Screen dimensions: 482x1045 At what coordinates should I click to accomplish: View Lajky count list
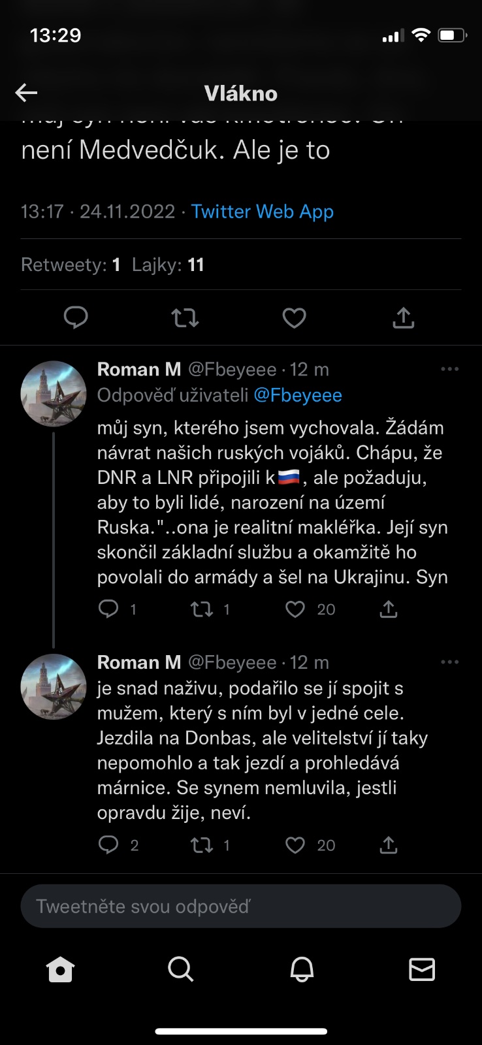pyautogui.click(x=168, y=265)
